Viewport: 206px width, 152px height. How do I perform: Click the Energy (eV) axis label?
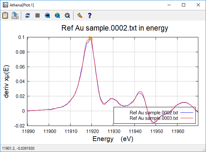pos(113,139)
